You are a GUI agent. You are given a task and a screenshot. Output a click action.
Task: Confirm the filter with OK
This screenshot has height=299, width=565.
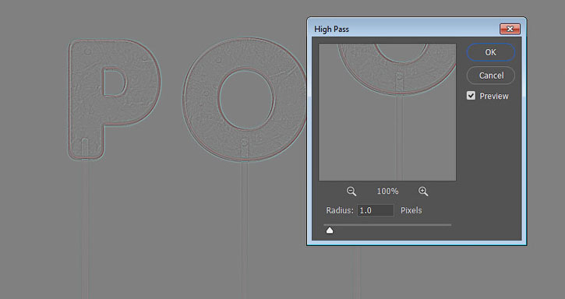(x=490, y=52)
